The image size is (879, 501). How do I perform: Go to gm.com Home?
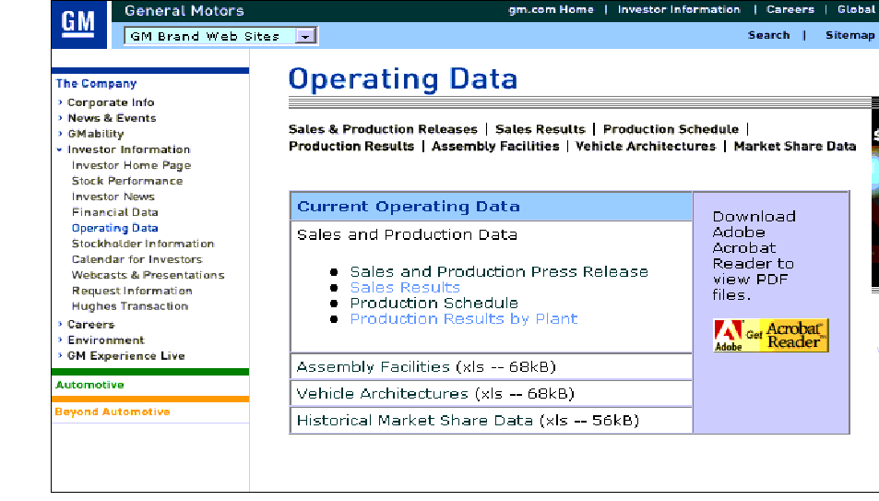point(551,9)
